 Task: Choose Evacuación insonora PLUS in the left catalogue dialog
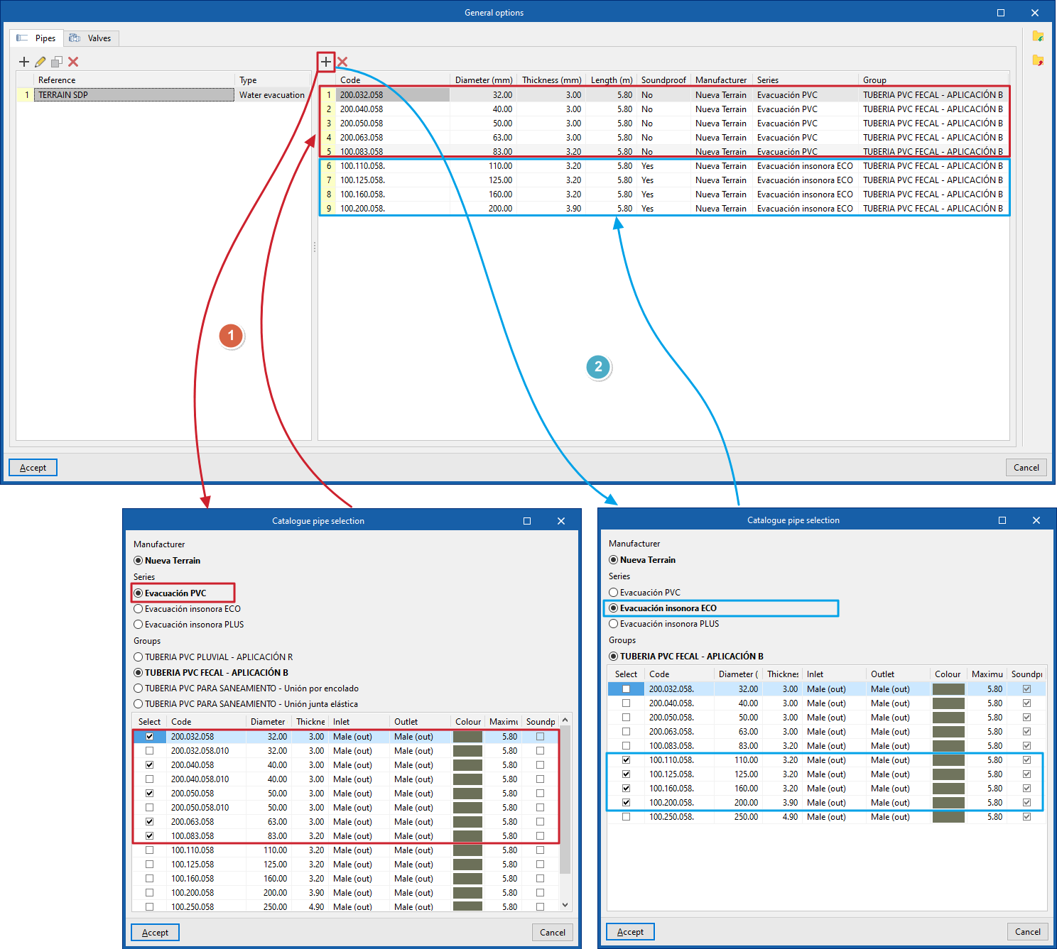[189, 625]
